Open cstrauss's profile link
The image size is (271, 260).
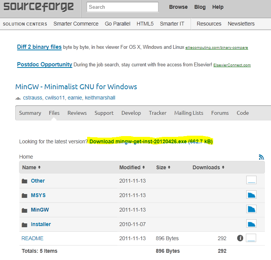(32, 98)
